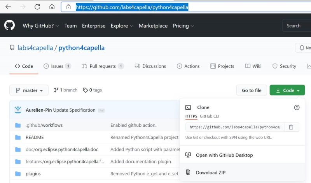The height and width of the screenshot is (183, 311).
Task: Open 'Renamed Python4Capella project' commit message
Action: pos(144,137)
